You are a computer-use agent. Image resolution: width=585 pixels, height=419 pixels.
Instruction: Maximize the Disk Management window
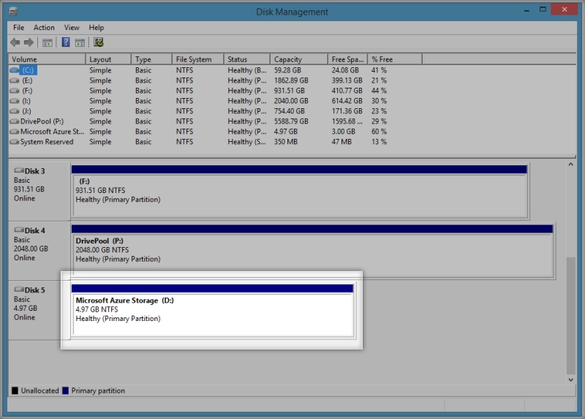coord(543,10)
